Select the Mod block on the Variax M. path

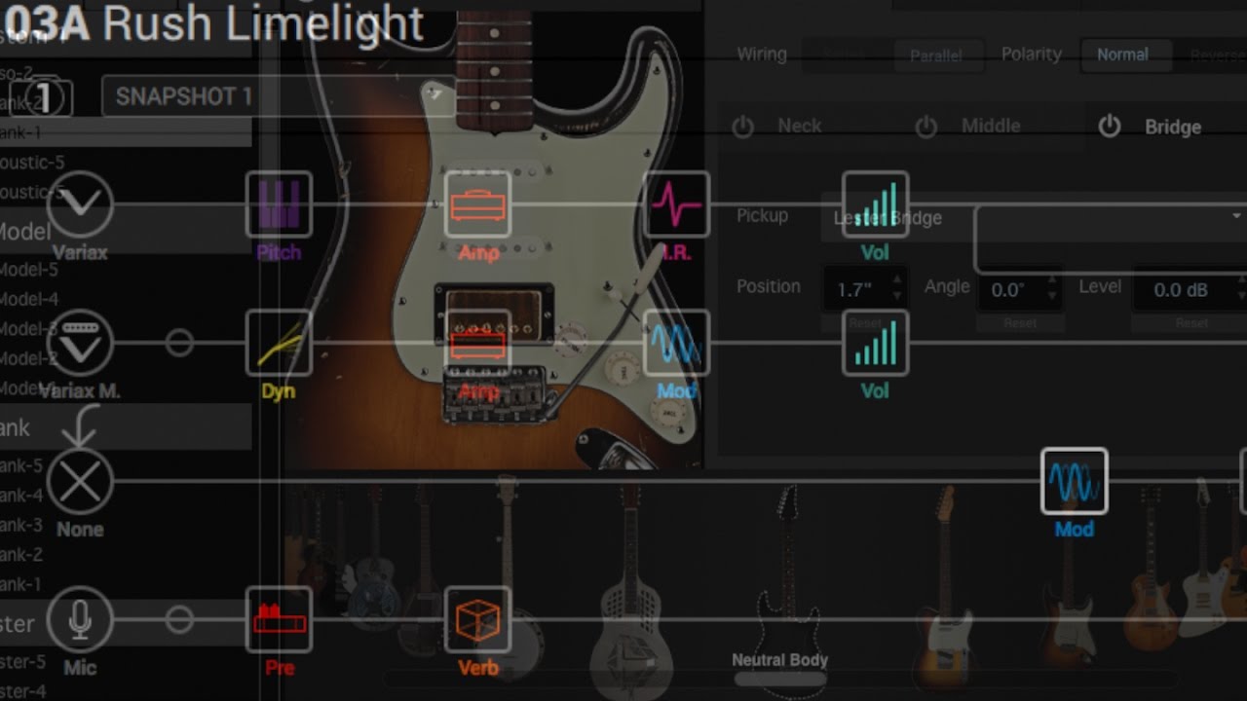point(676,343)
